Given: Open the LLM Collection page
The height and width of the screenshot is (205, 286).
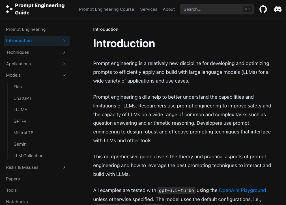Looking at the screenshot, I should 29,156.
